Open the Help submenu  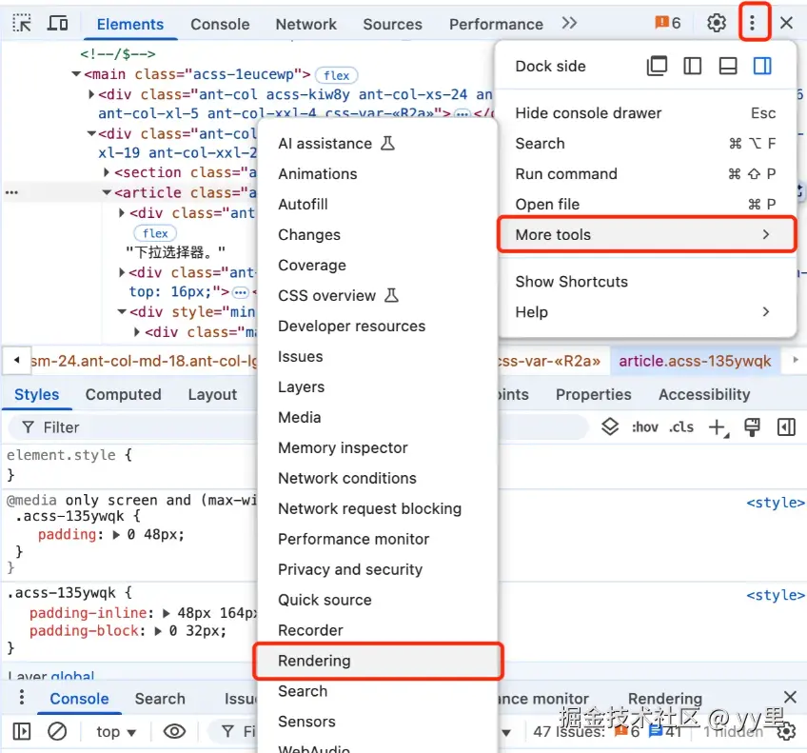point(647,312)
